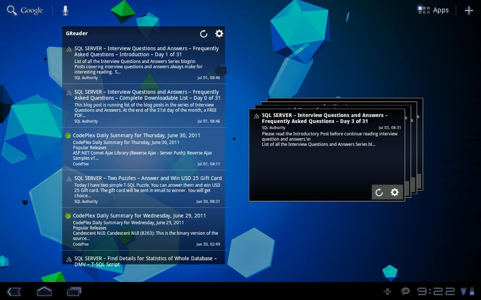Open the GReader widget settings gear
The image size is (481, 300).
[x=219, y=33]
